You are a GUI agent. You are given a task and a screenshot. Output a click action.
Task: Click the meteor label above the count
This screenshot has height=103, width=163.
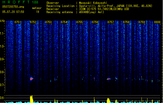click(37, 8)
